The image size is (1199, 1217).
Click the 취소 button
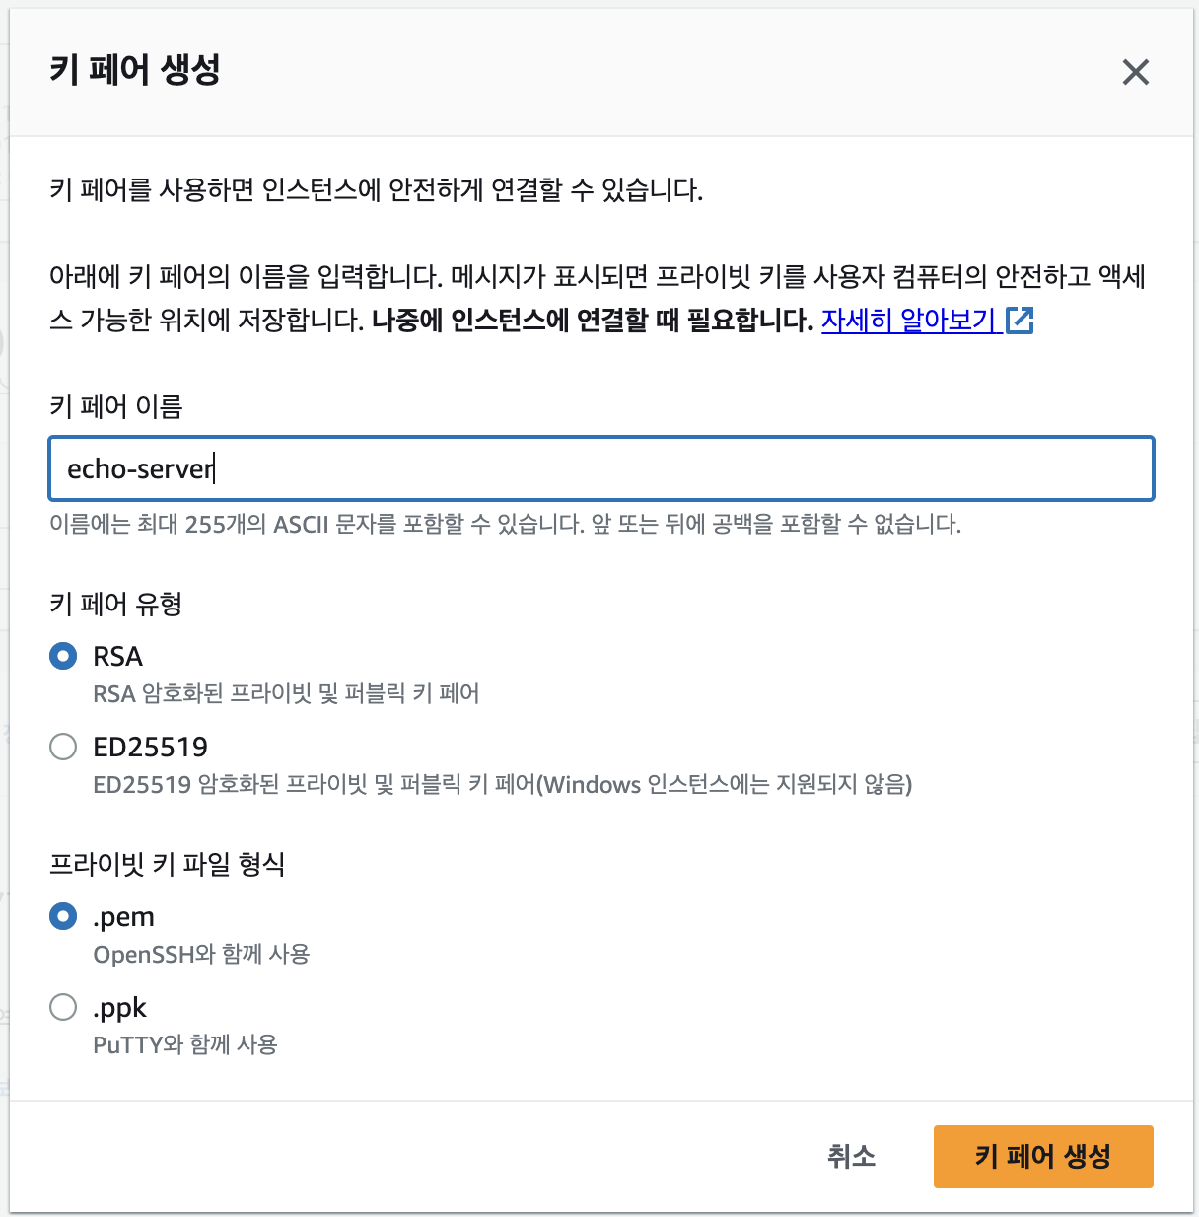851,1156
